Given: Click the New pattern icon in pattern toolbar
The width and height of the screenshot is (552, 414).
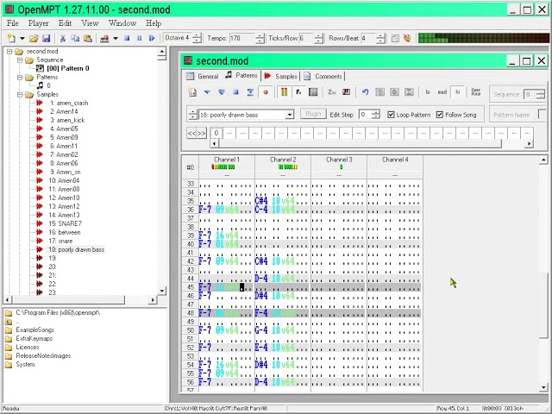Looking at the screenshot, I should coord(192,92).
